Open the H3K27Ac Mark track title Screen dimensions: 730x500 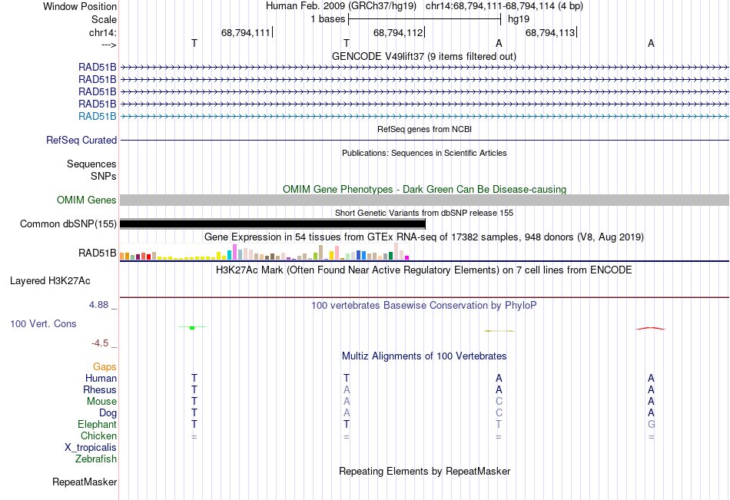(424, 270)
